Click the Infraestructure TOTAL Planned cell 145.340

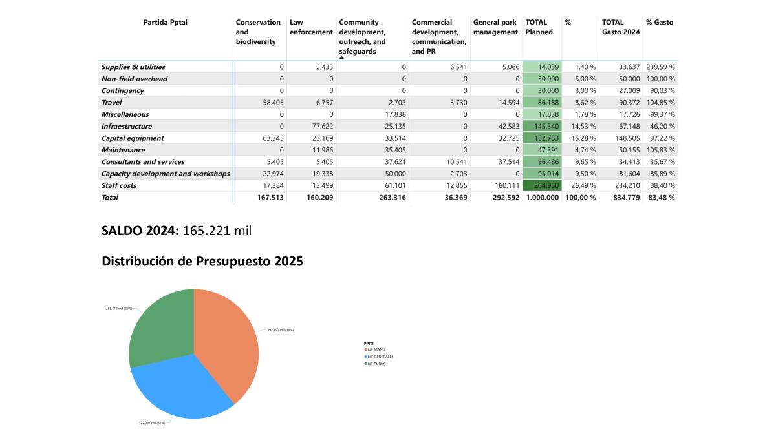point(542,127)
